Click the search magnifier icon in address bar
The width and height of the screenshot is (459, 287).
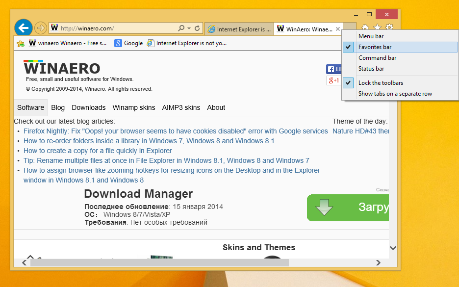click(181, 28)
